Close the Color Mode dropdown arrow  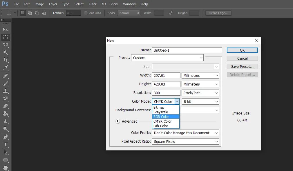[x=177, y=101]
